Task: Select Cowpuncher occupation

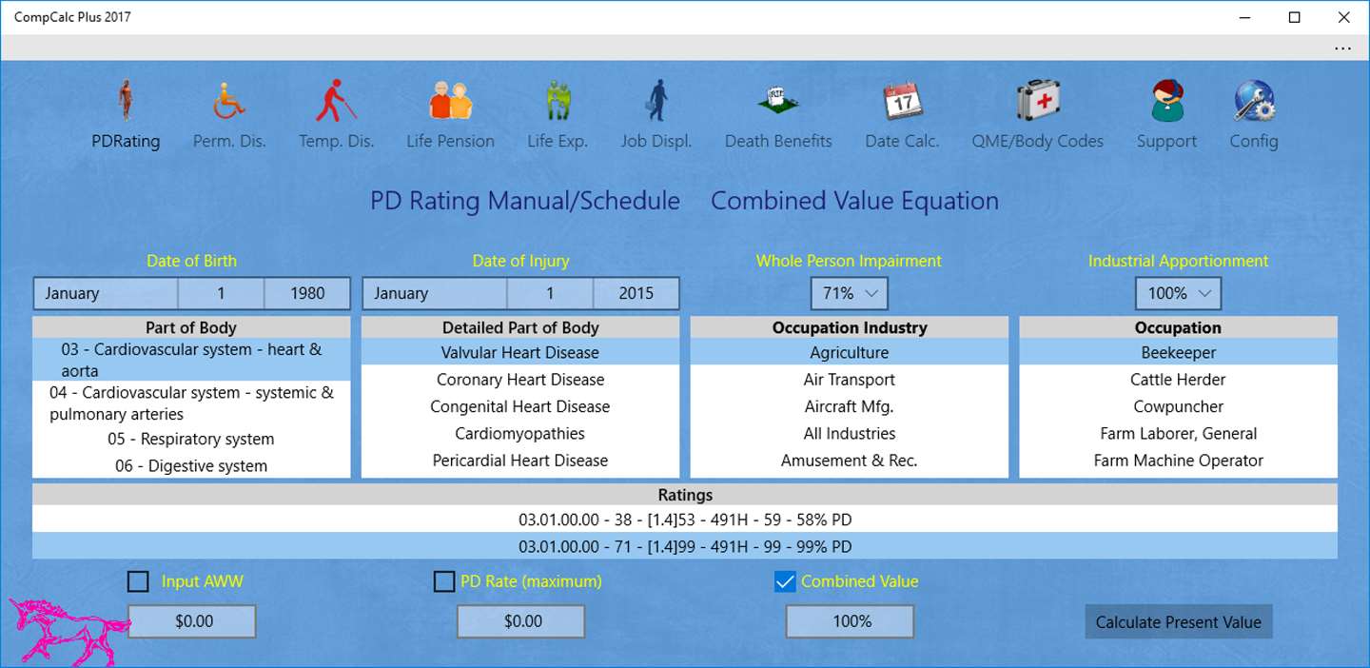Action: click(x=1179, y=406)
